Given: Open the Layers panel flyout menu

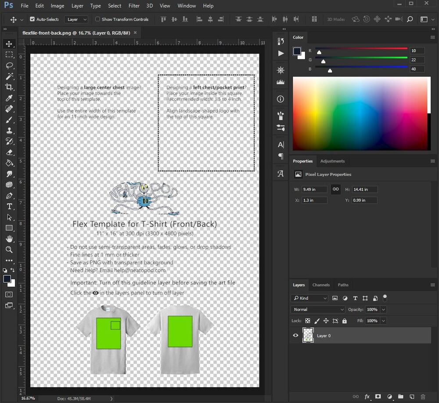Looking at the screenshot, I should (x=432, y=285).
